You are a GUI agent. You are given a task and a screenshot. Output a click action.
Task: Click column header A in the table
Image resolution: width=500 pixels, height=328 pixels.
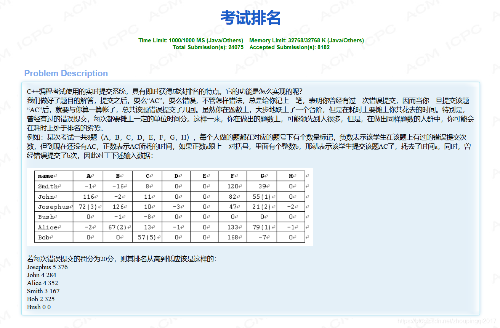click(x=88, y=176)
